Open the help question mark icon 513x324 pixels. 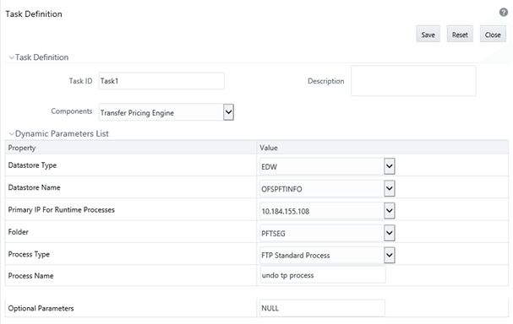point(504,13)
